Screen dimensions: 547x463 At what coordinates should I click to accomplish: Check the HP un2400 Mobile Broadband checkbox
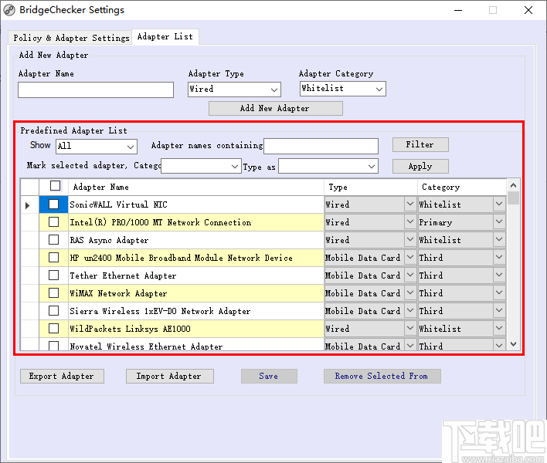pos(53,258)
